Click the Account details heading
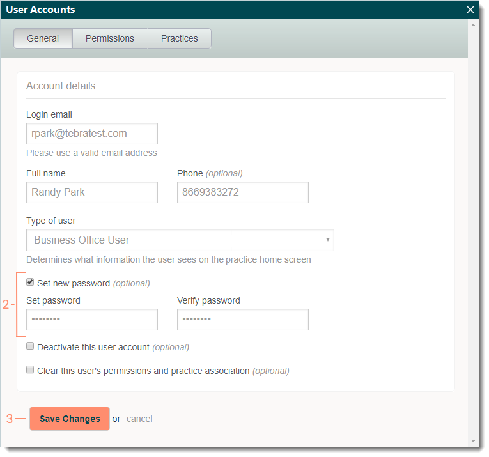The height and width of the screenshot is (457, 489). tap(61, 86)
